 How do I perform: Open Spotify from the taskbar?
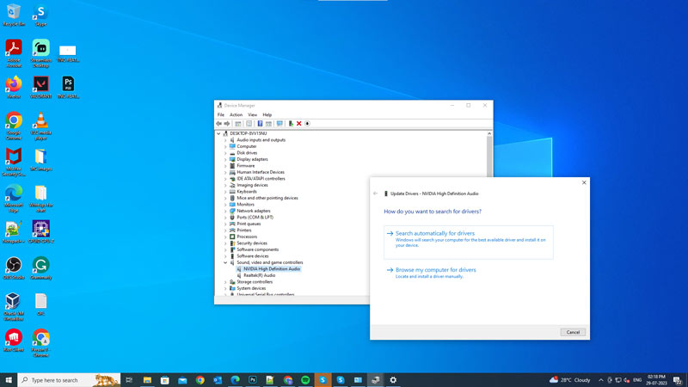pyautogui.click(x=305, y=380)
